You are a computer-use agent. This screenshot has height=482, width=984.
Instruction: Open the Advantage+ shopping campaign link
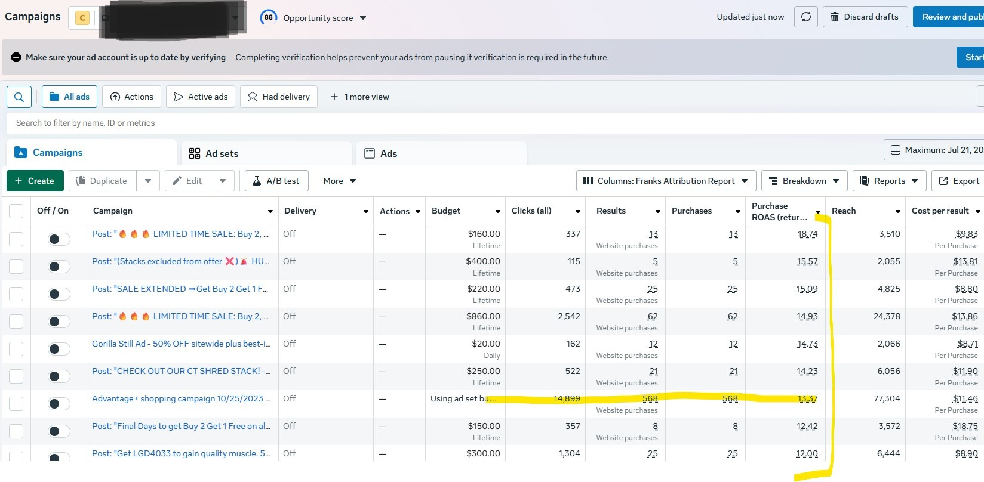182,398
